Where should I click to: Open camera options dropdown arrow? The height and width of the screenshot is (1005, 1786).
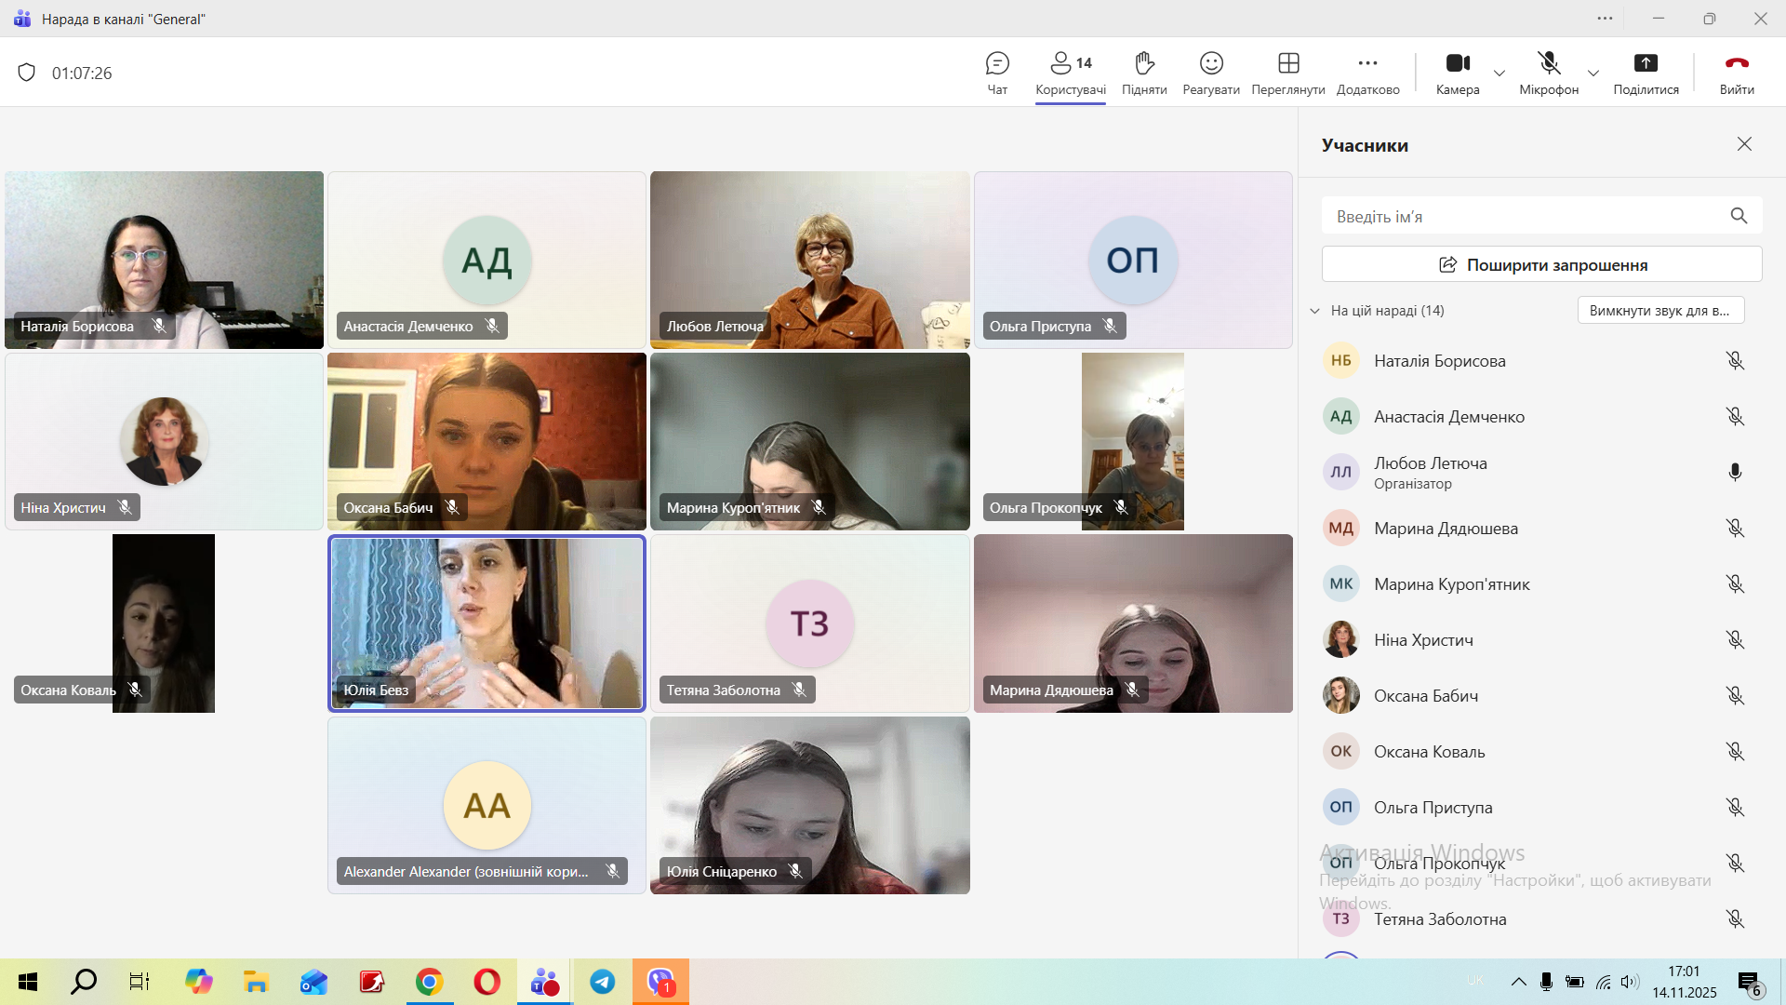pos(1499,73)
